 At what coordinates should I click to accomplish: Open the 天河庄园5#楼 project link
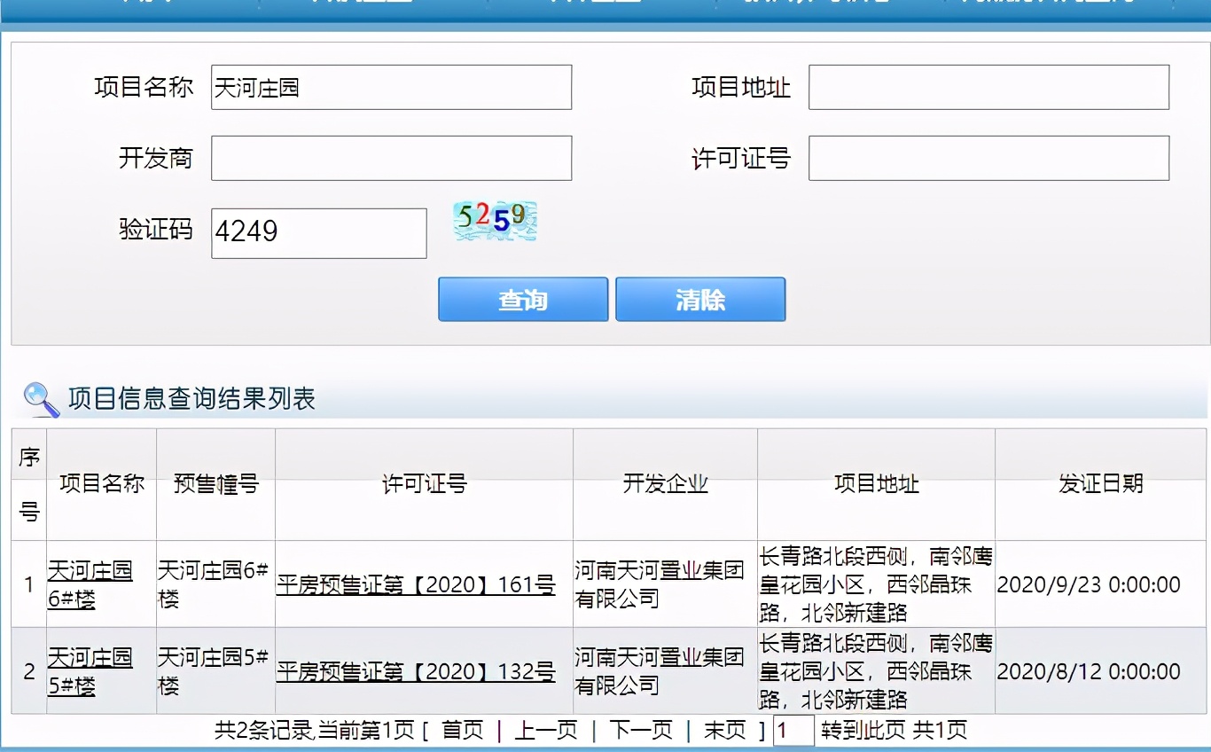[x=90, y=671]
